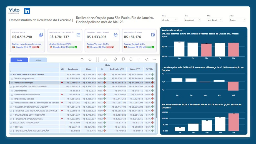Open the Ano dropdown showing Ano Atual

point(192,20)
